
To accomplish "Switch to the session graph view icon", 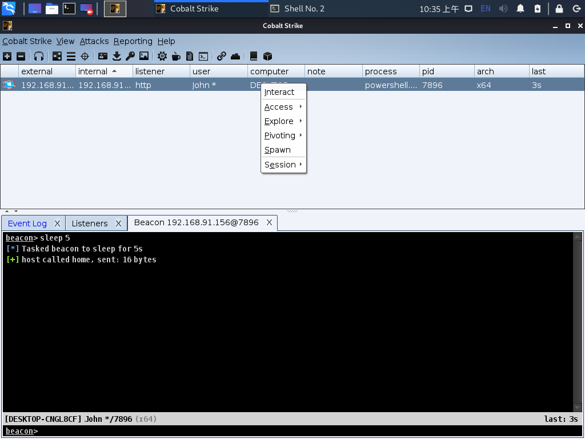I will click(x=57, y=56).
